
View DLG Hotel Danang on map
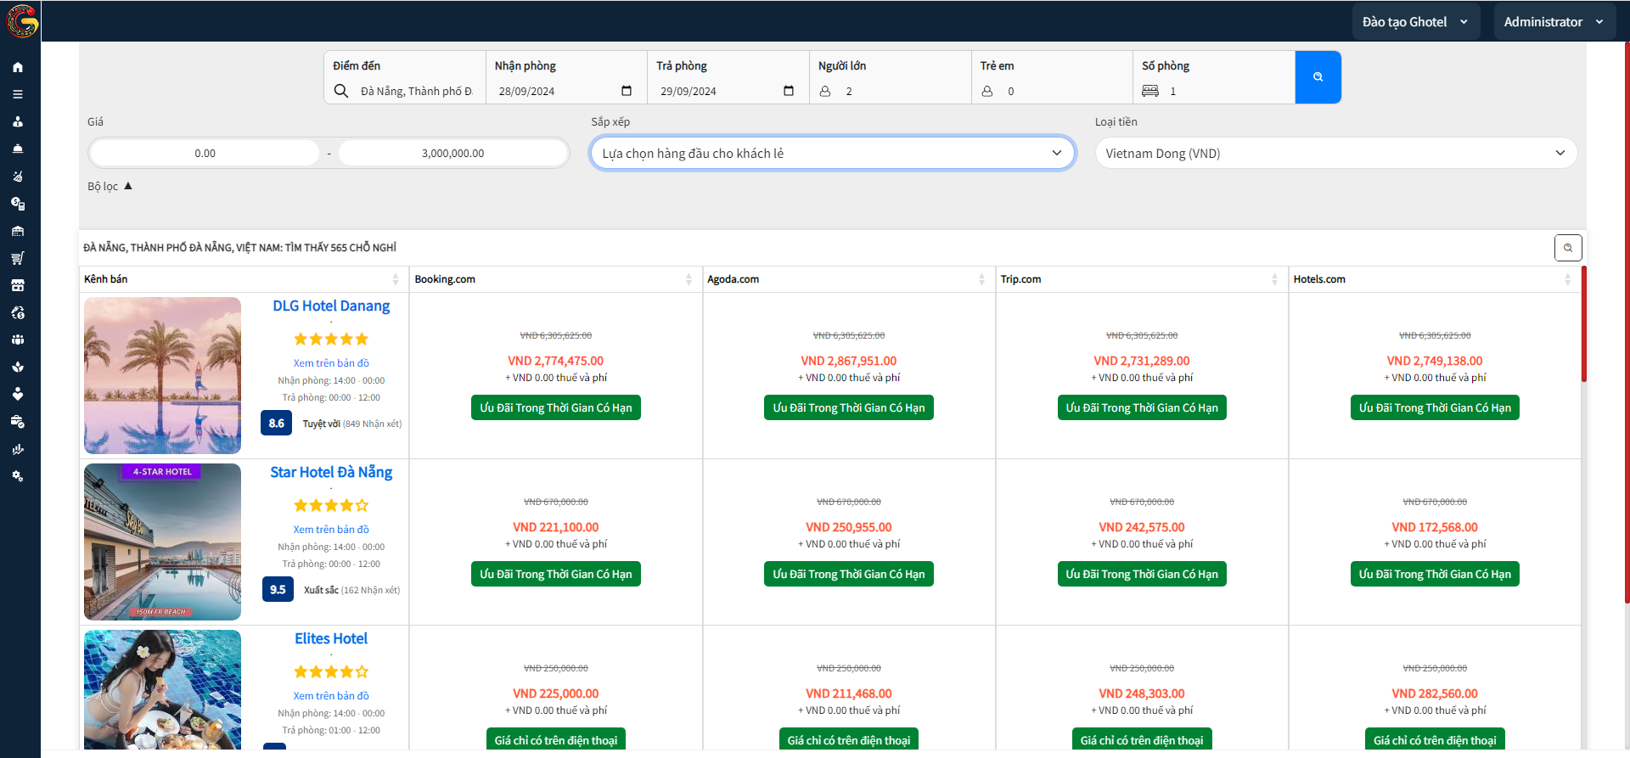(x=331, y=363)
